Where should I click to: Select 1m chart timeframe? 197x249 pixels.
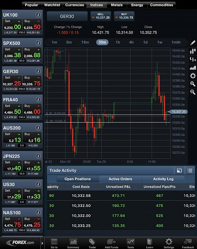click(54, 42)
